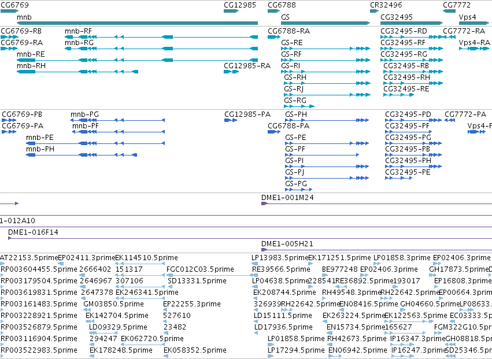Select the mnb-PE protein label
This screenshot has width=492, height=359.
pos(40,138)
